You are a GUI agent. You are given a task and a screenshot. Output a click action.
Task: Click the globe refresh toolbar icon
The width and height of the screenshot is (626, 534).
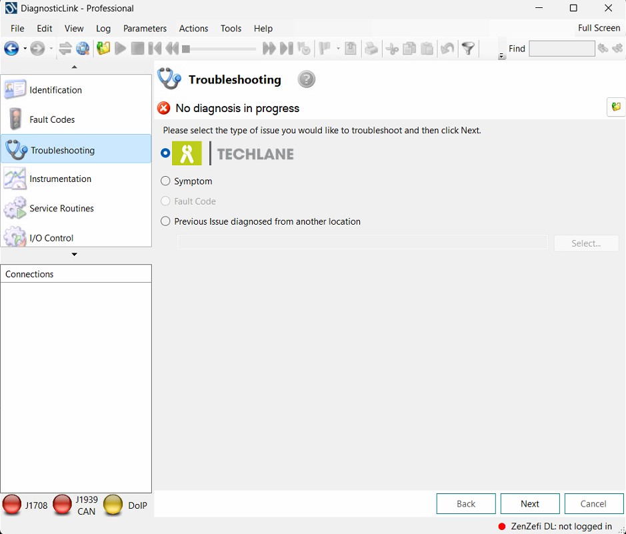click(83, 48)
